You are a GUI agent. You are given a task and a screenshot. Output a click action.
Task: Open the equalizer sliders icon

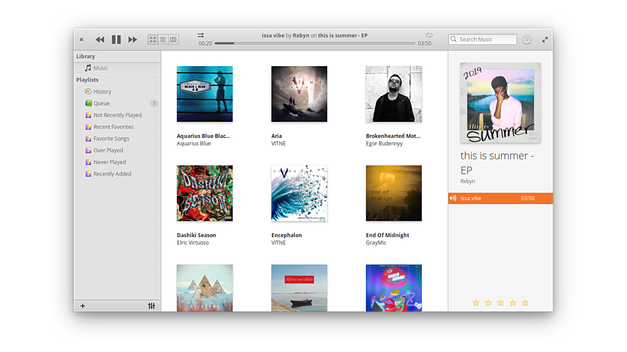[x=152, y=306]
